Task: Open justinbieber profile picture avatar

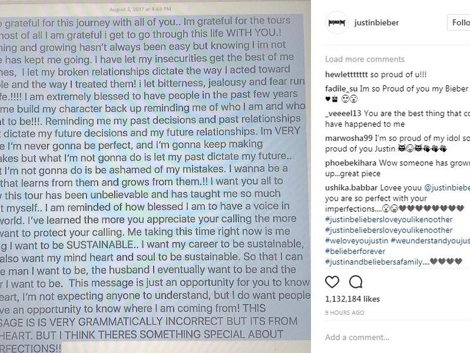Action: (337, 23)
